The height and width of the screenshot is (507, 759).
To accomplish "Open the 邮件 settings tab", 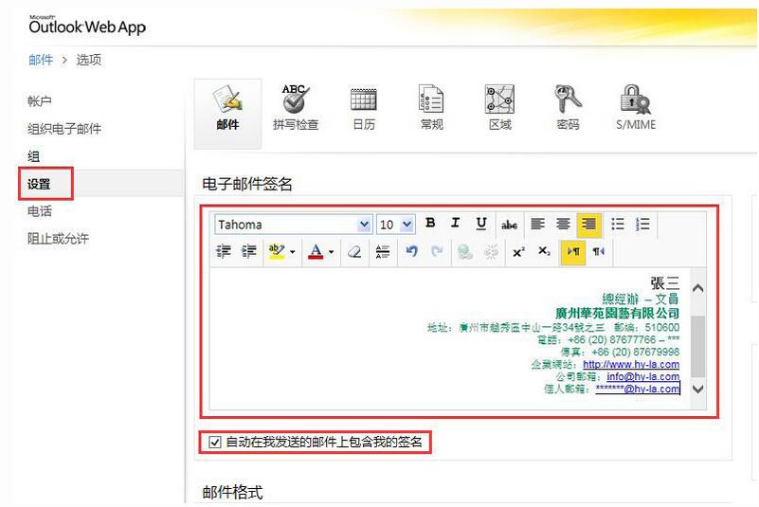I will tap(227, 113).
